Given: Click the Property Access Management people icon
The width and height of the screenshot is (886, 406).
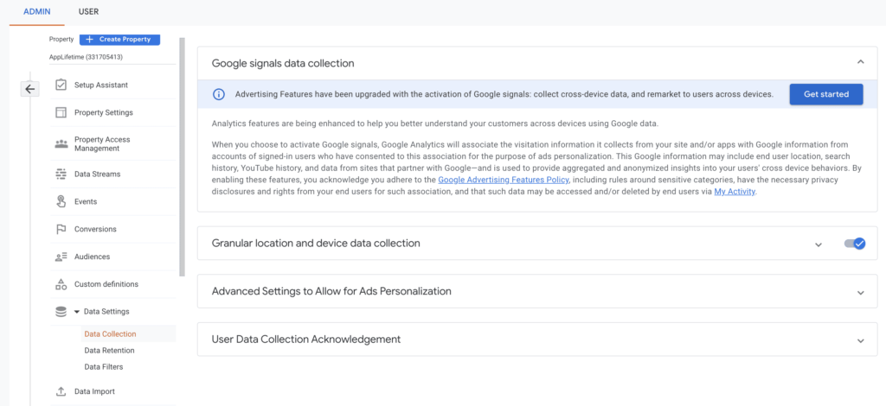Looking at the screenshot, I should (x=61, y=143).
